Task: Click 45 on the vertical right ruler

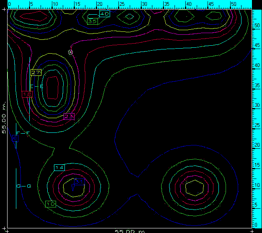Action: [x=257, y=45]
